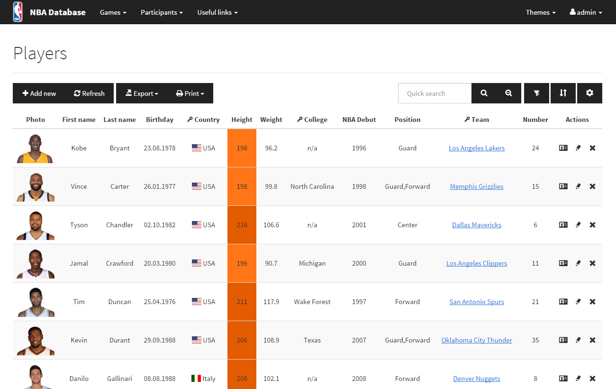616x389 pixels.
Task: Open the Themes dropdown
Action: point(541,12)
